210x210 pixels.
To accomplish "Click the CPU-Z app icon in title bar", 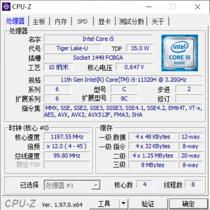I will coord(6,7).
